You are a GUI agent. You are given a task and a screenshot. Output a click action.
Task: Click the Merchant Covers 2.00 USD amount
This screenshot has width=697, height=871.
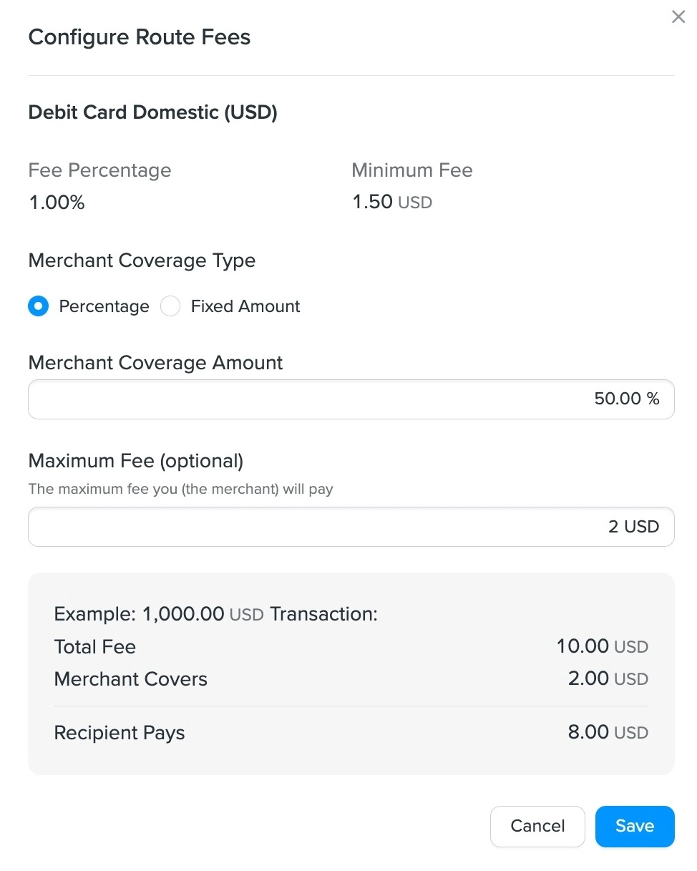point(608,678)
